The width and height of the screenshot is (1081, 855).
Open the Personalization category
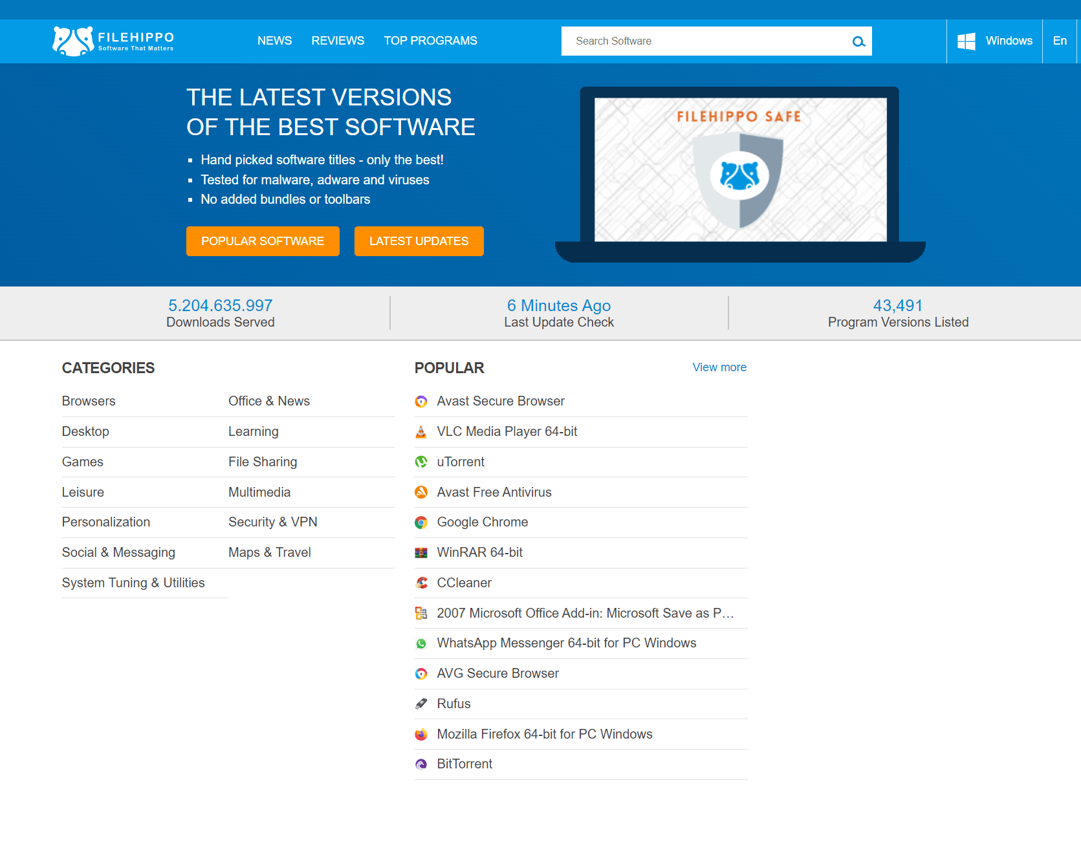106,522
